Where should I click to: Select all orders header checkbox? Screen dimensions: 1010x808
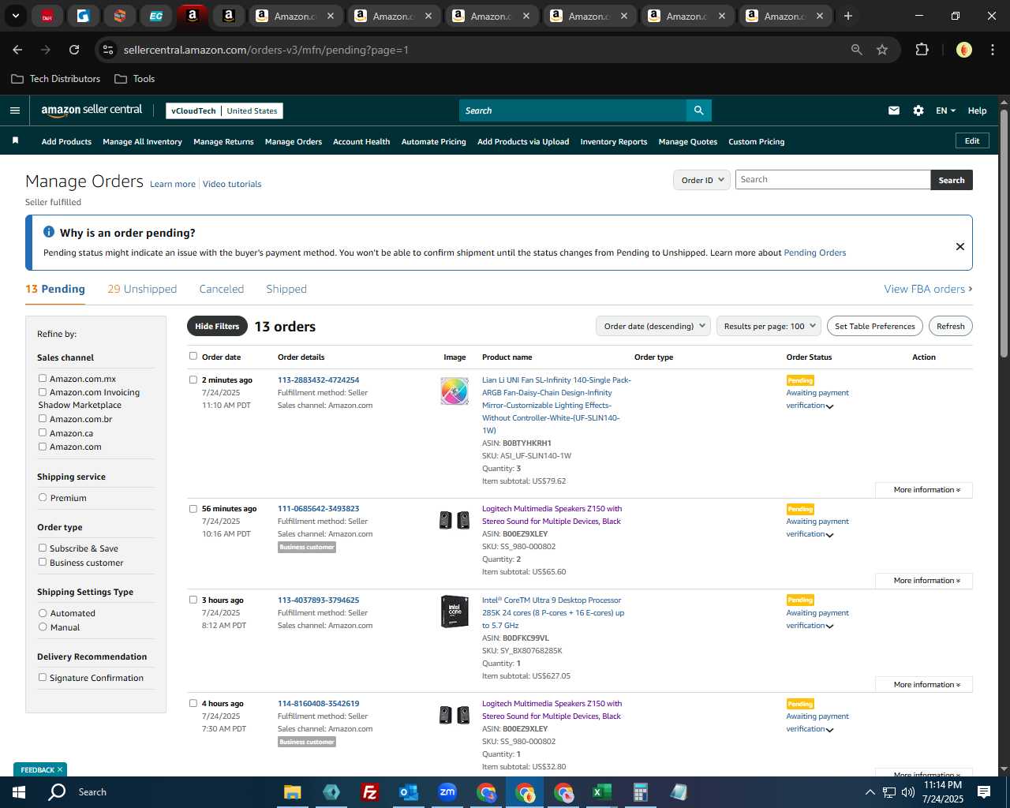pos(193,356)
